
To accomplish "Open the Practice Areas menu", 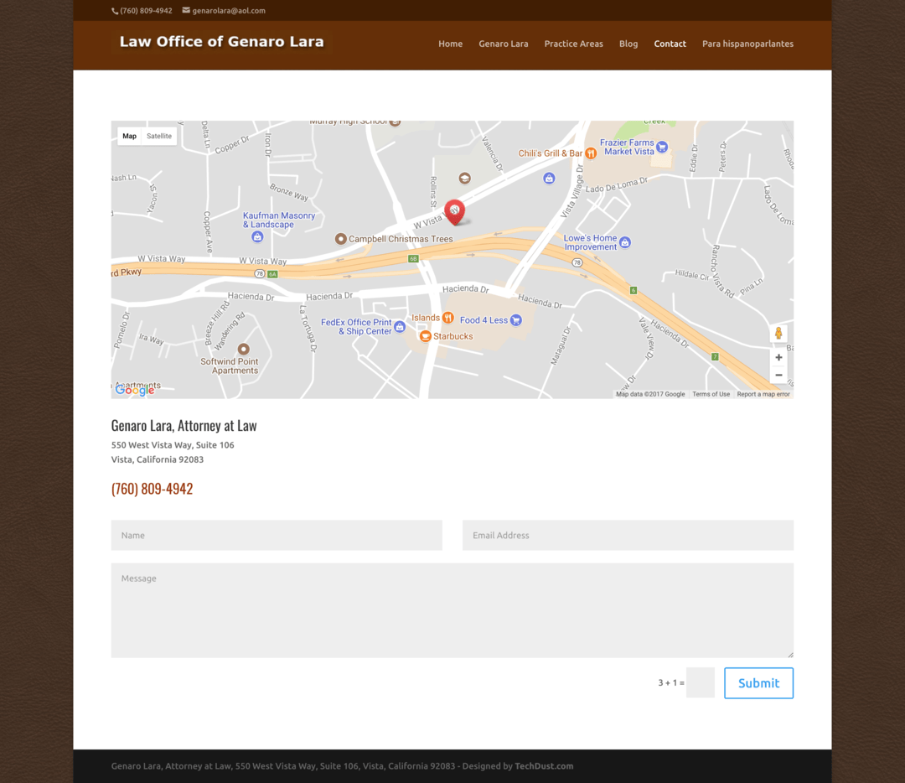I will [573, 44].
